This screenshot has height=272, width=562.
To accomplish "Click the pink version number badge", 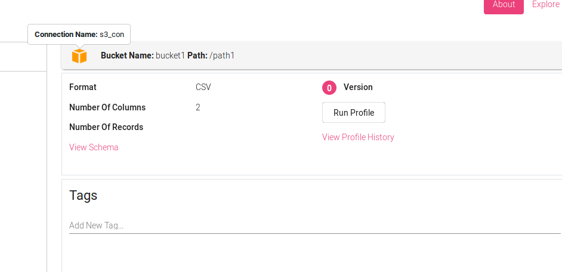I will 329,88.
